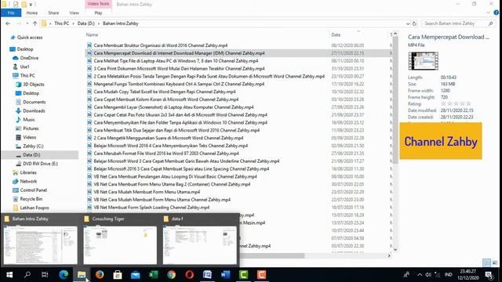The width and height of the screenshot is (502, 282).
Task: Open the File ribbon tab
Action: [x=11, y=13]
